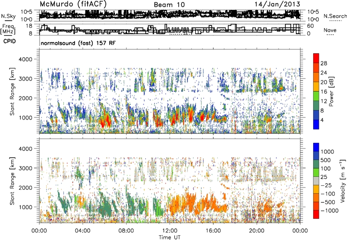
Task: Click the 20 label on the power colorbar
Action: (x=324, y=82)
